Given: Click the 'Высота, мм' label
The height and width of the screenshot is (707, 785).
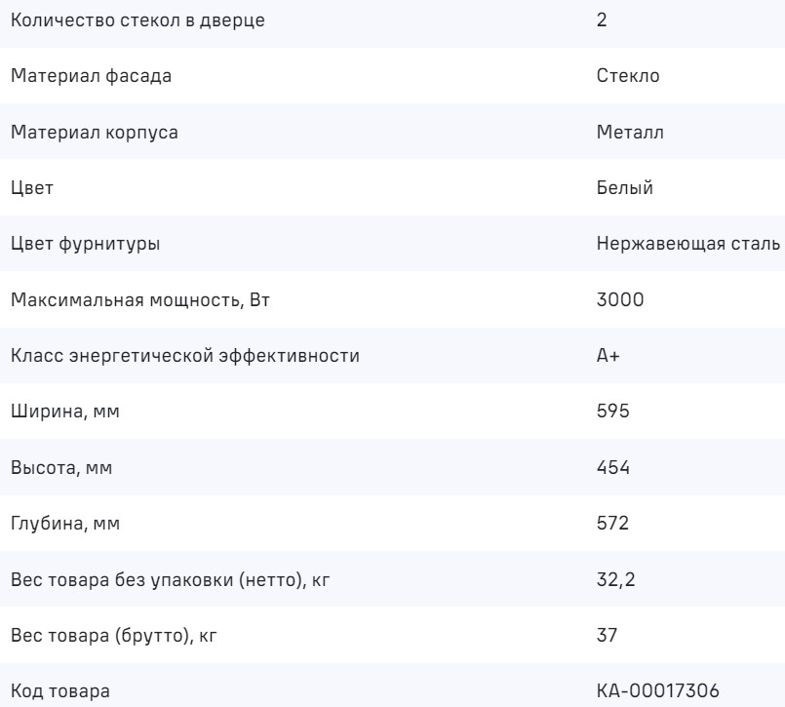Looking at the screenshot, I should 61,469.
